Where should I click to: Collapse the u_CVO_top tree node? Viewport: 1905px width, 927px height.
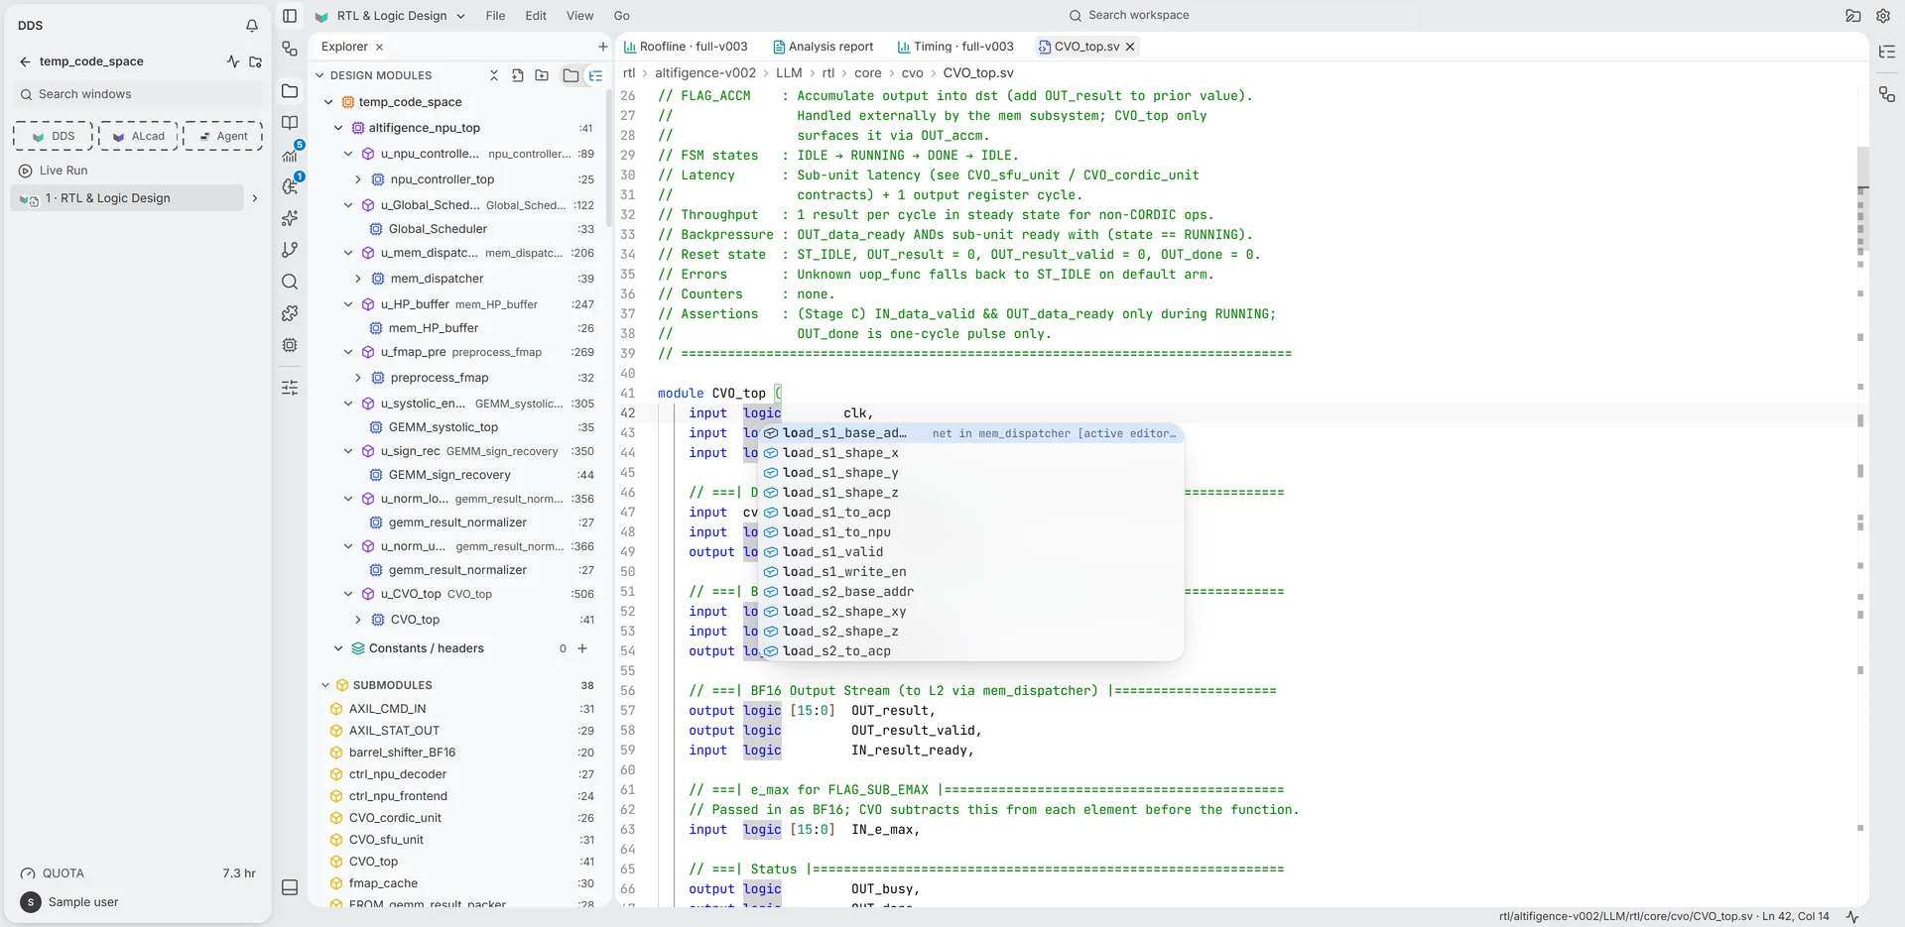point(348,594)
